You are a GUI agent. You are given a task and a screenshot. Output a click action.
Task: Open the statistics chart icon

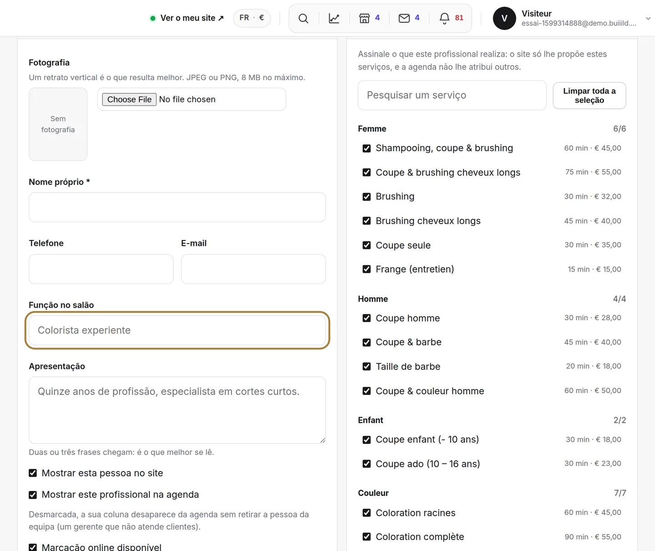334,18
